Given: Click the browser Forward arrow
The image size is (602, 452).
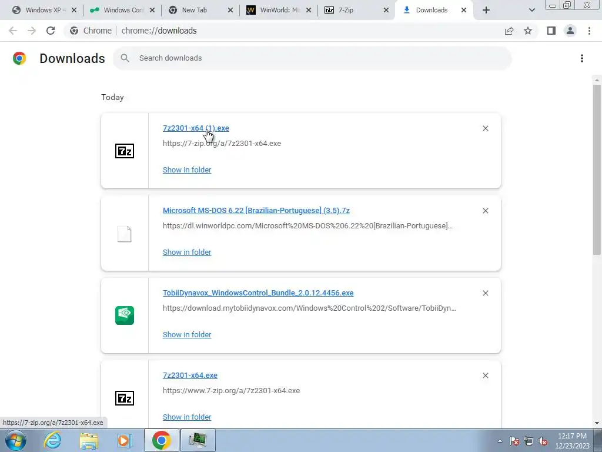Looking at the screenshot, I should 32,31.
